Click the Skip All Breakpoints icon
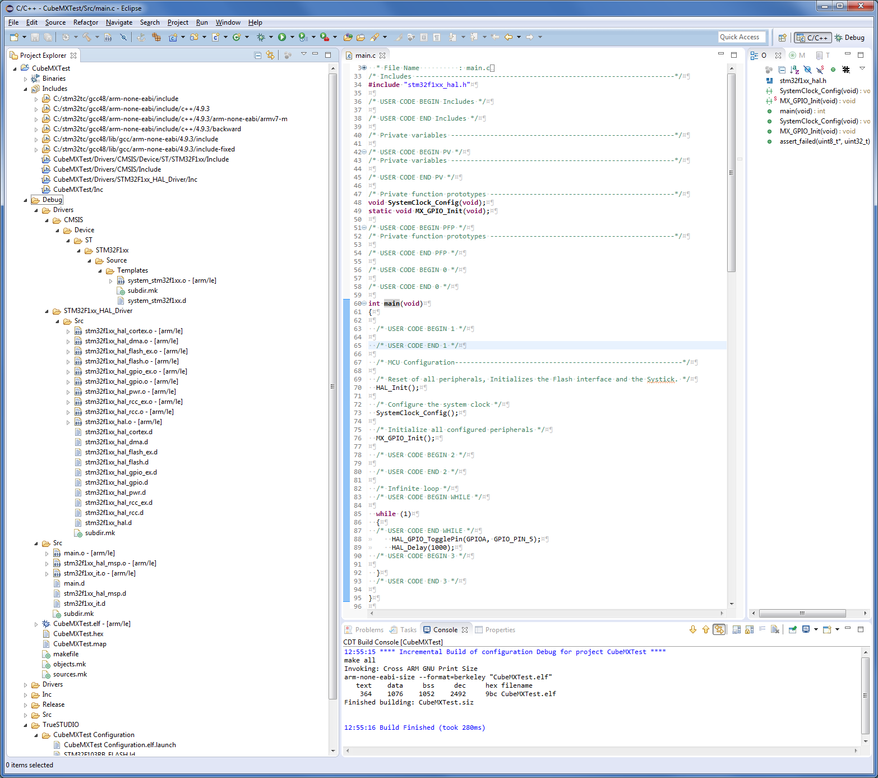The image size is (878, 778). [x=123, y=37]
